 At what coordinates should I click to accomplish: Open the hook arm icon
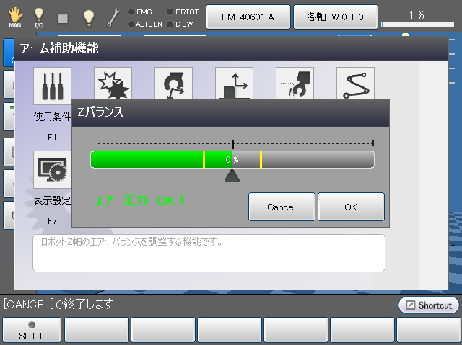coord(295,84)
